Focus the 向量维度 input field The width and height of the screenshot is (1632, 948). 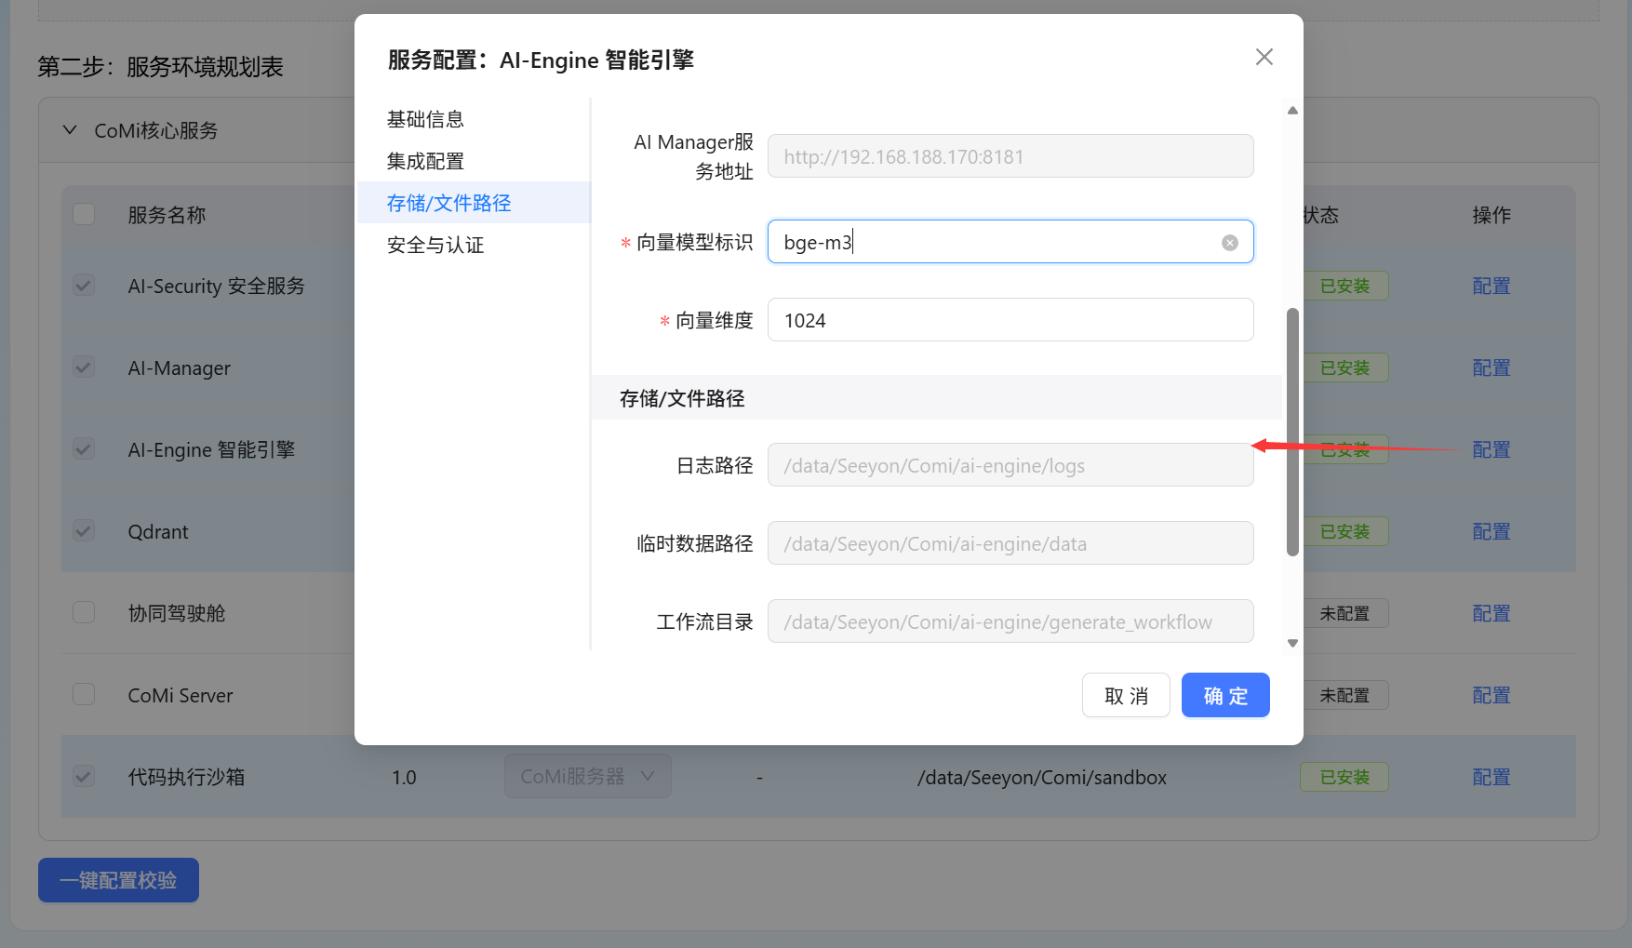pos(1010,320)
